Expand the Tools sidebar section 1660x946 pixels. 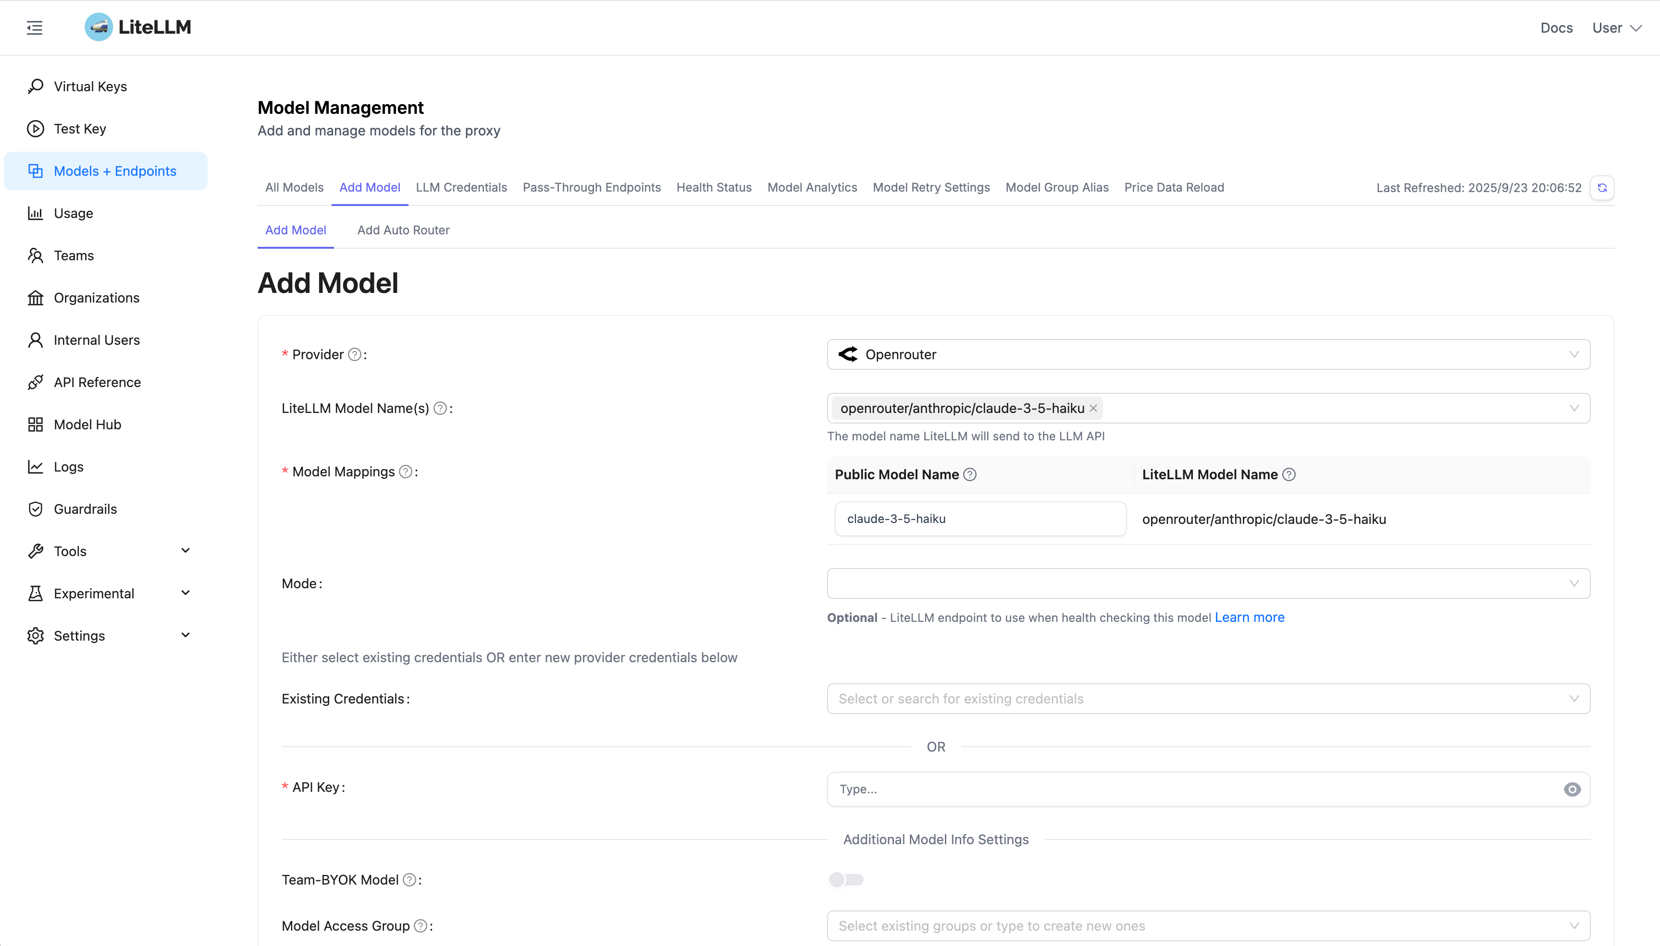tap(186, 551)
